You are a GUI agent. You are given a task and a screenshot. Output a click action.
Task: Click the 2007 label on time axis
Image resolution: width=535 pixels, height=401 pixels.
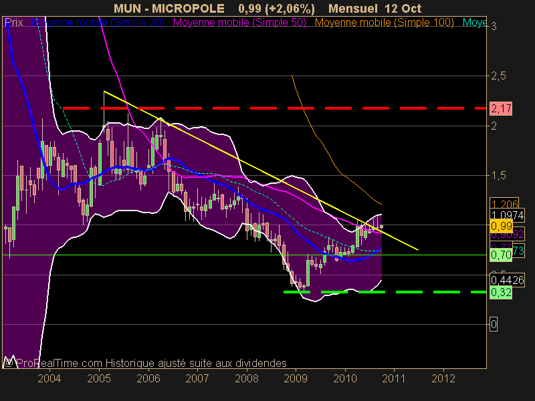(197, 378)
